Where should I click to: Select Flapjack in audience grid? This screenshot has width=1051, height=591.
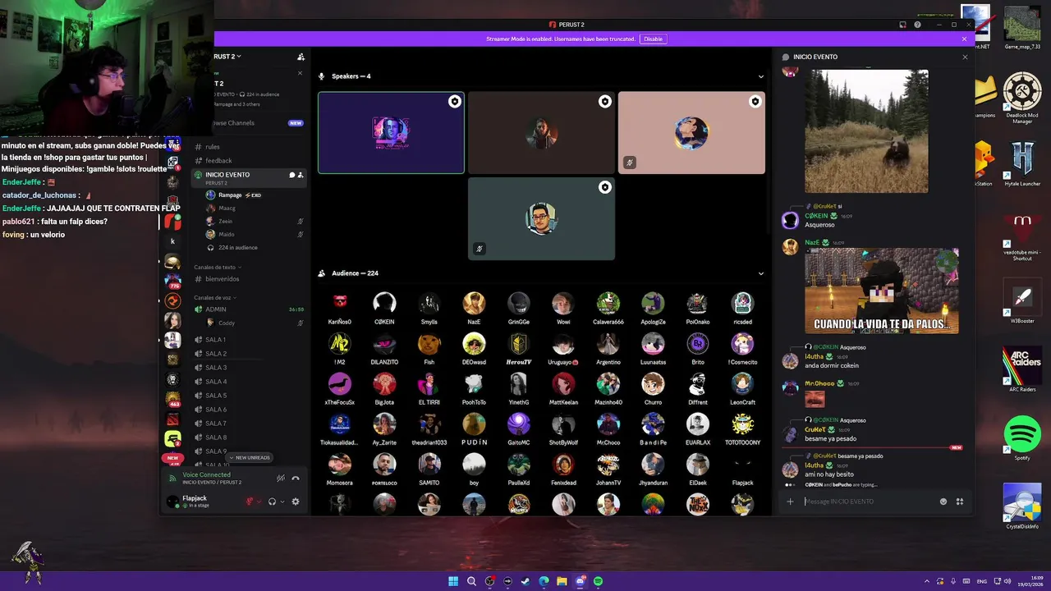coord(742,470)
